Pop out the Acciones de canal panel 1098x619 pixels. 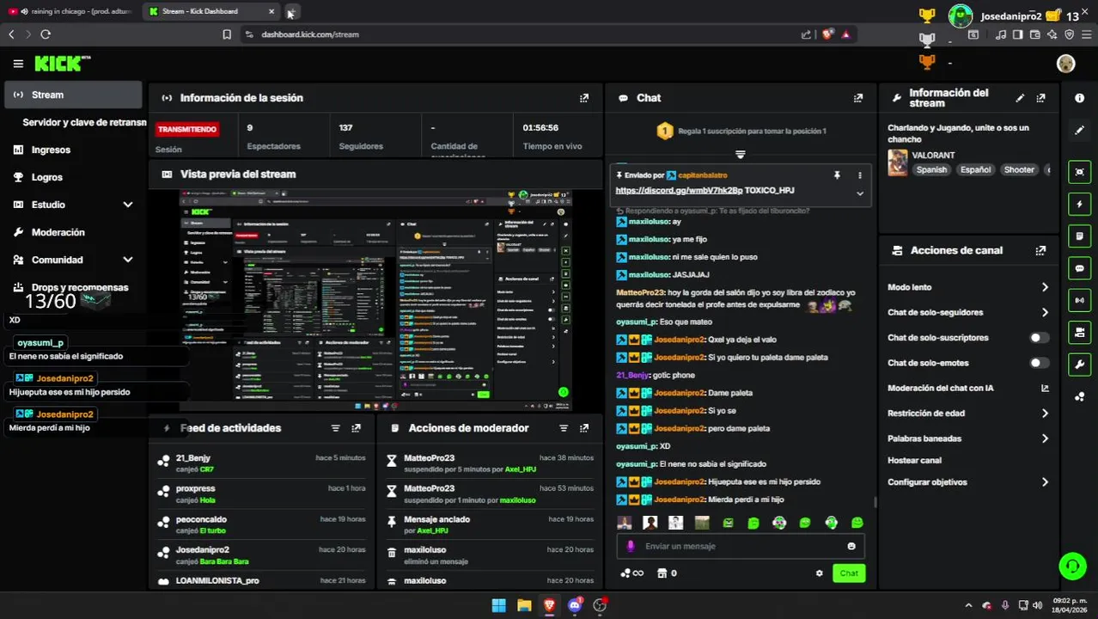click(x=1040, y=250)
